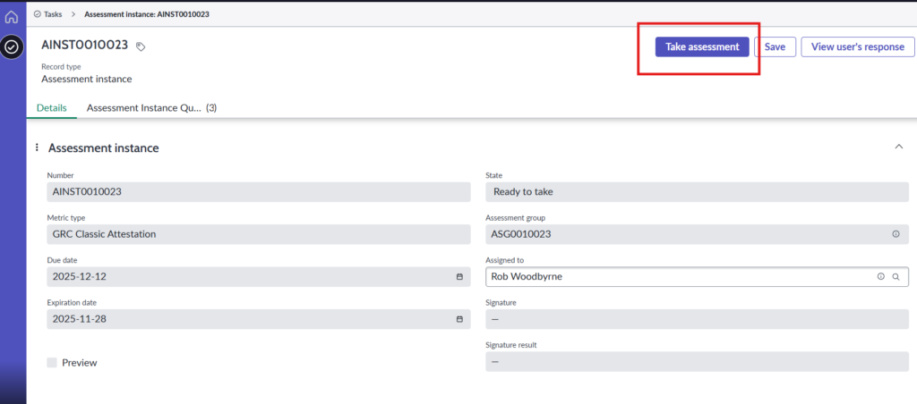Open the checkmark Tasks icon in the sidebar
The image size is (917, 404).
[x=12, y=47]
